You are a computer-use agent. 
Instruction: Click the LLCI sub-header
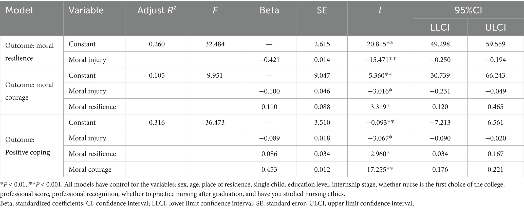point(440,27)
